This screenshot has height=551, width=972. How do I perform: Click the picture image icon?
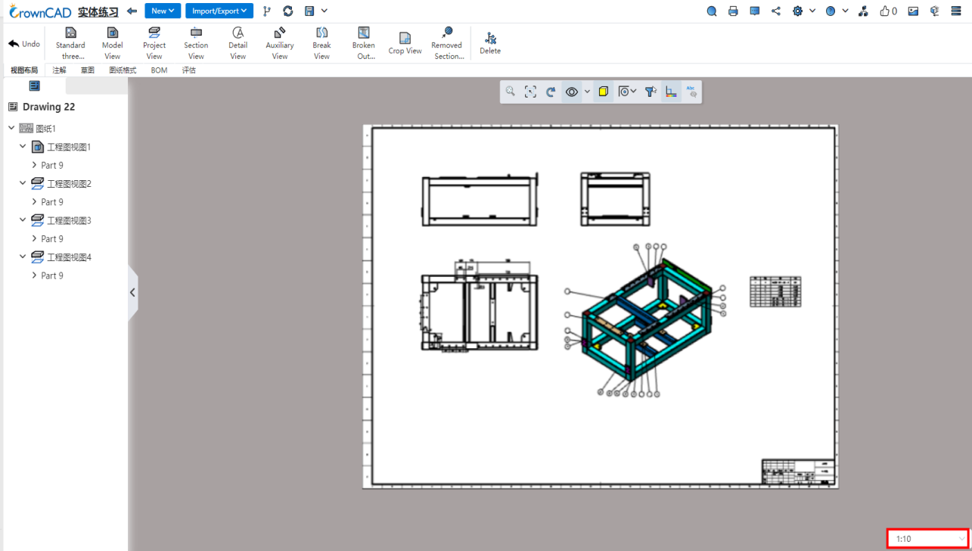click(913, 11)
